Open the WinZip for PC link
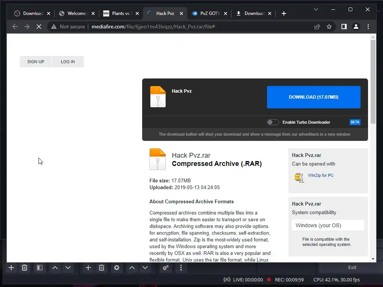 (x=321, y=175)
